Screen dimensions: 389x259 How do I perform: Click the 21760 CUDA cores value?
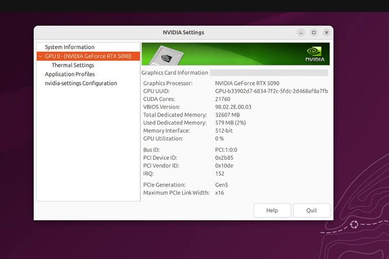click(x=222, y=99)
